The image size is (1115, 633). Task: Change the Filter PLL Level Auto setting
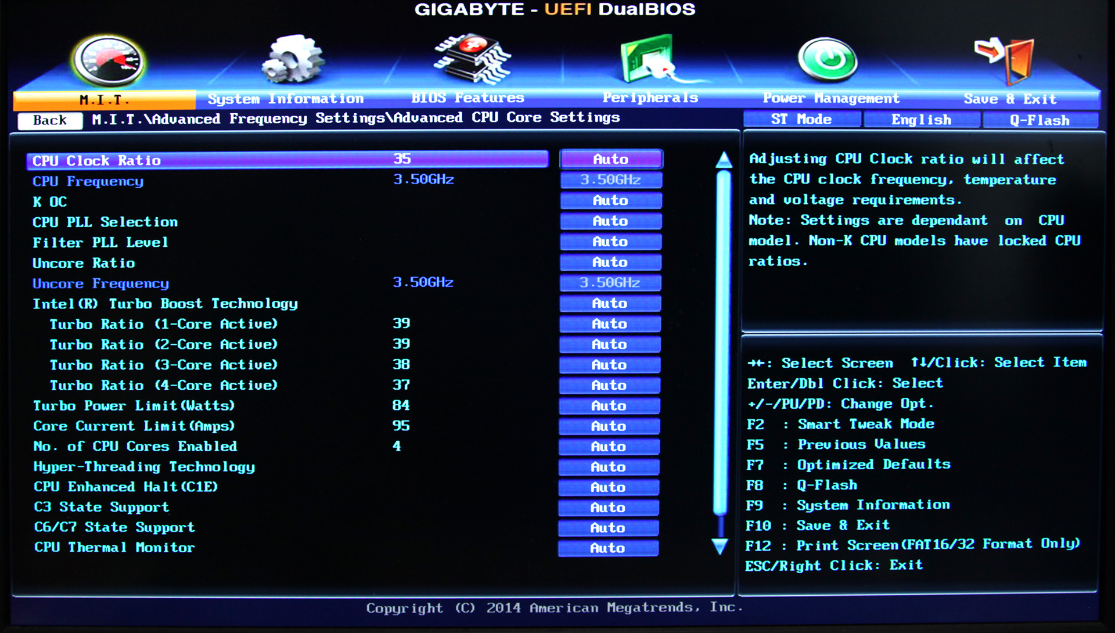(610, 242)
